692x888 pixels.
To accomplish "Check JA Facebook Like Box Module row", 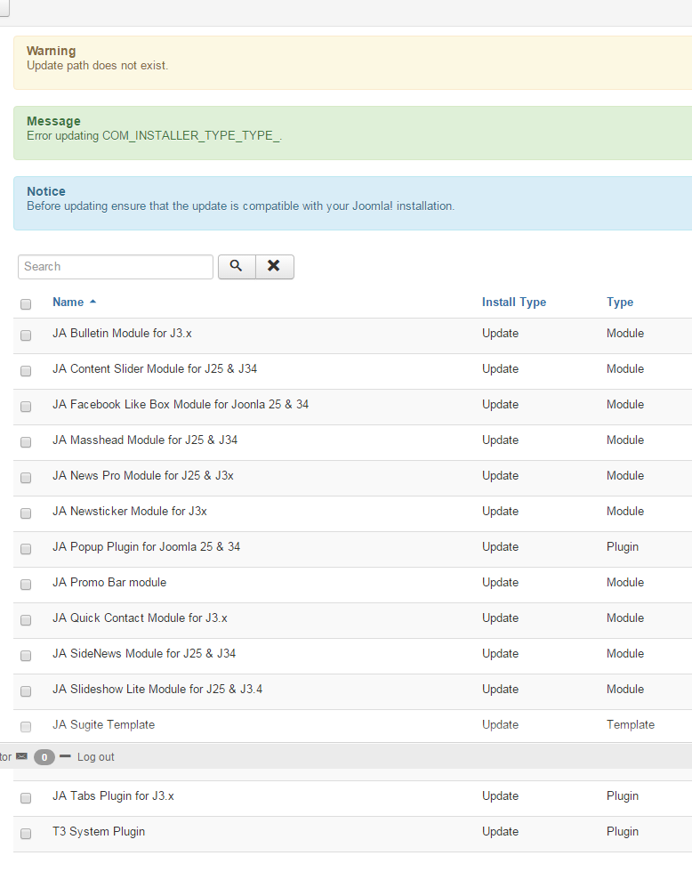I will pyautogui.click(x=26, y=407).
